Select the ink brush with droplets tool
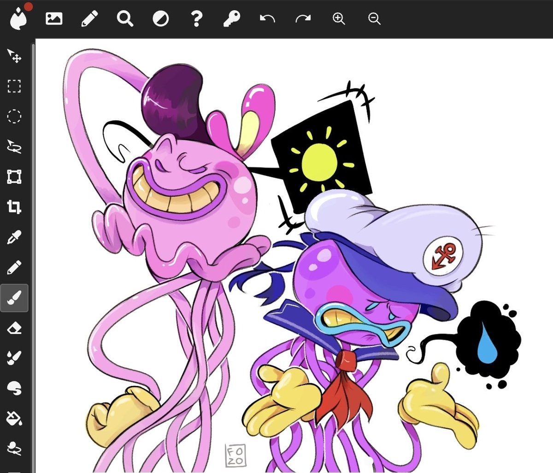 [14, 358]
